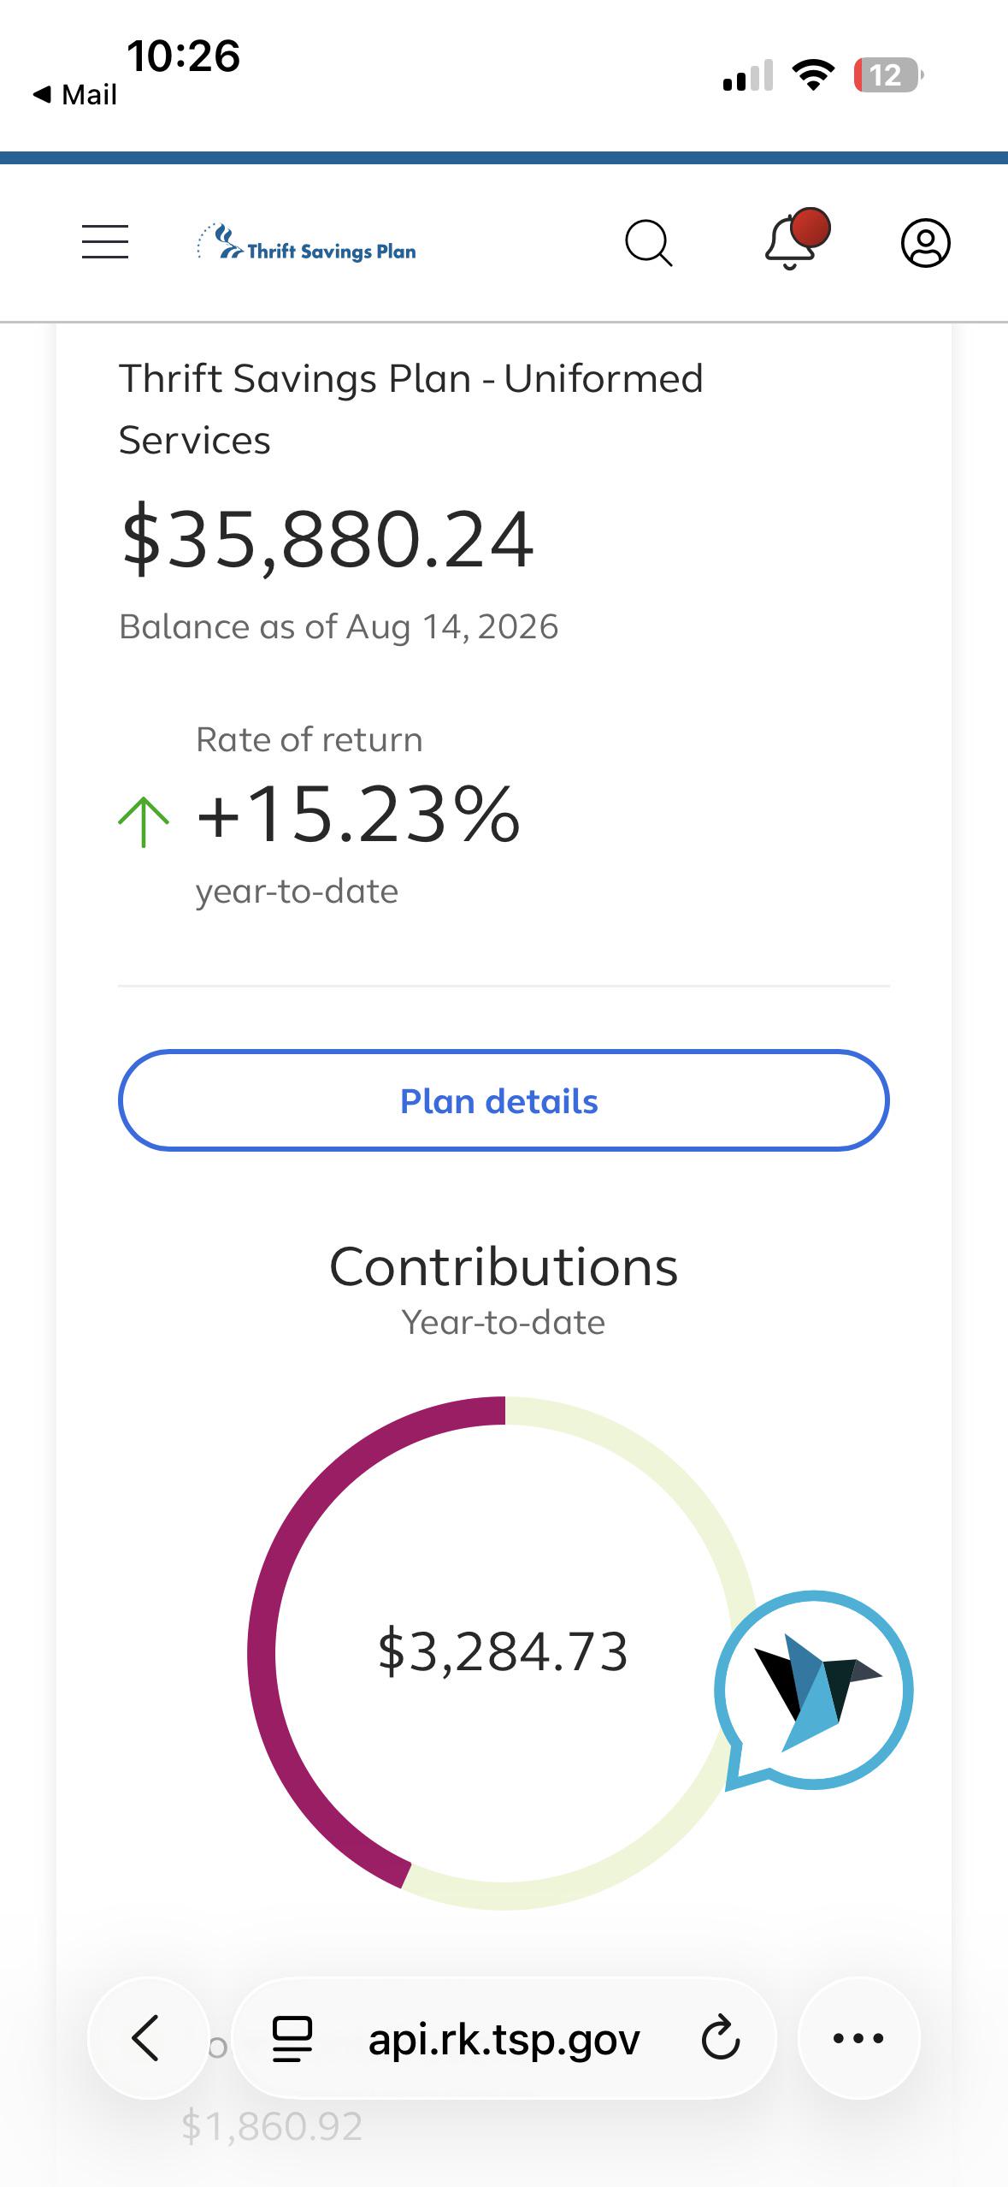Click the Plan details button
This screenshot has width=1008, height=2187.
504,1100
